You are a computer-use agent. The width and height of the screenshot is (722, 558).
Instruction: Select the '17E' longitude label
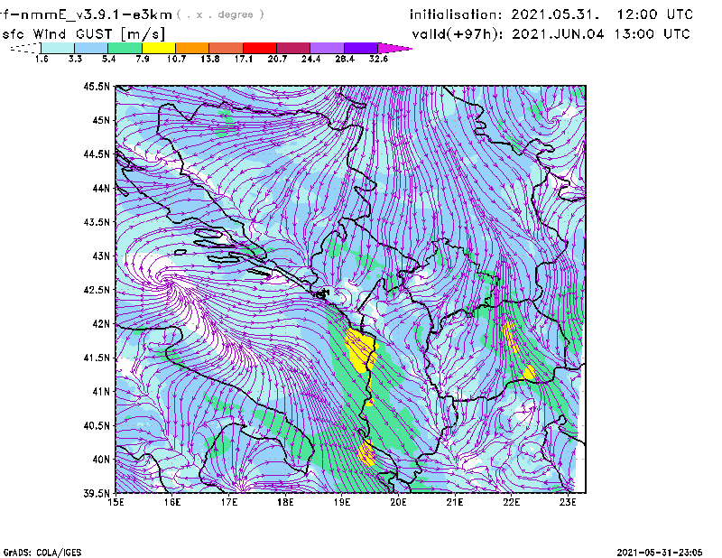tap(229, 502)
